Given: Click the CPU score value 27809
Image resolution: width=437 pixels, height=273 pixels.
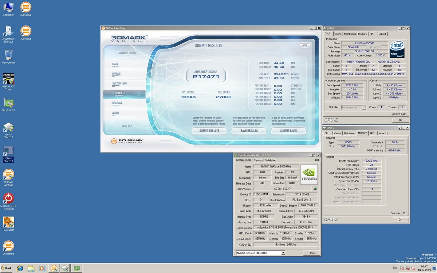Looking at the screenshot, I should pyautogui.click(x=224, y=97).
